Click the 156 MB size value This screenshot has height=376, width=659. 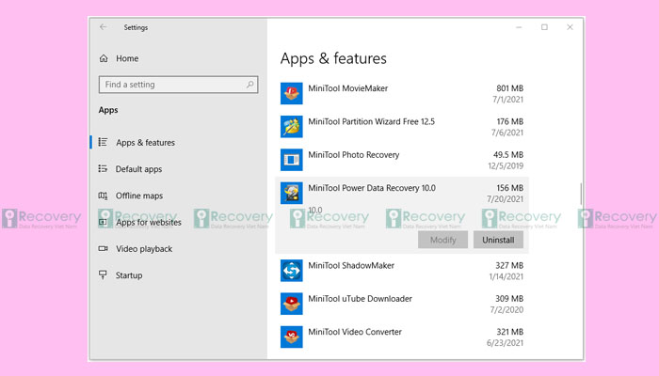510,188
